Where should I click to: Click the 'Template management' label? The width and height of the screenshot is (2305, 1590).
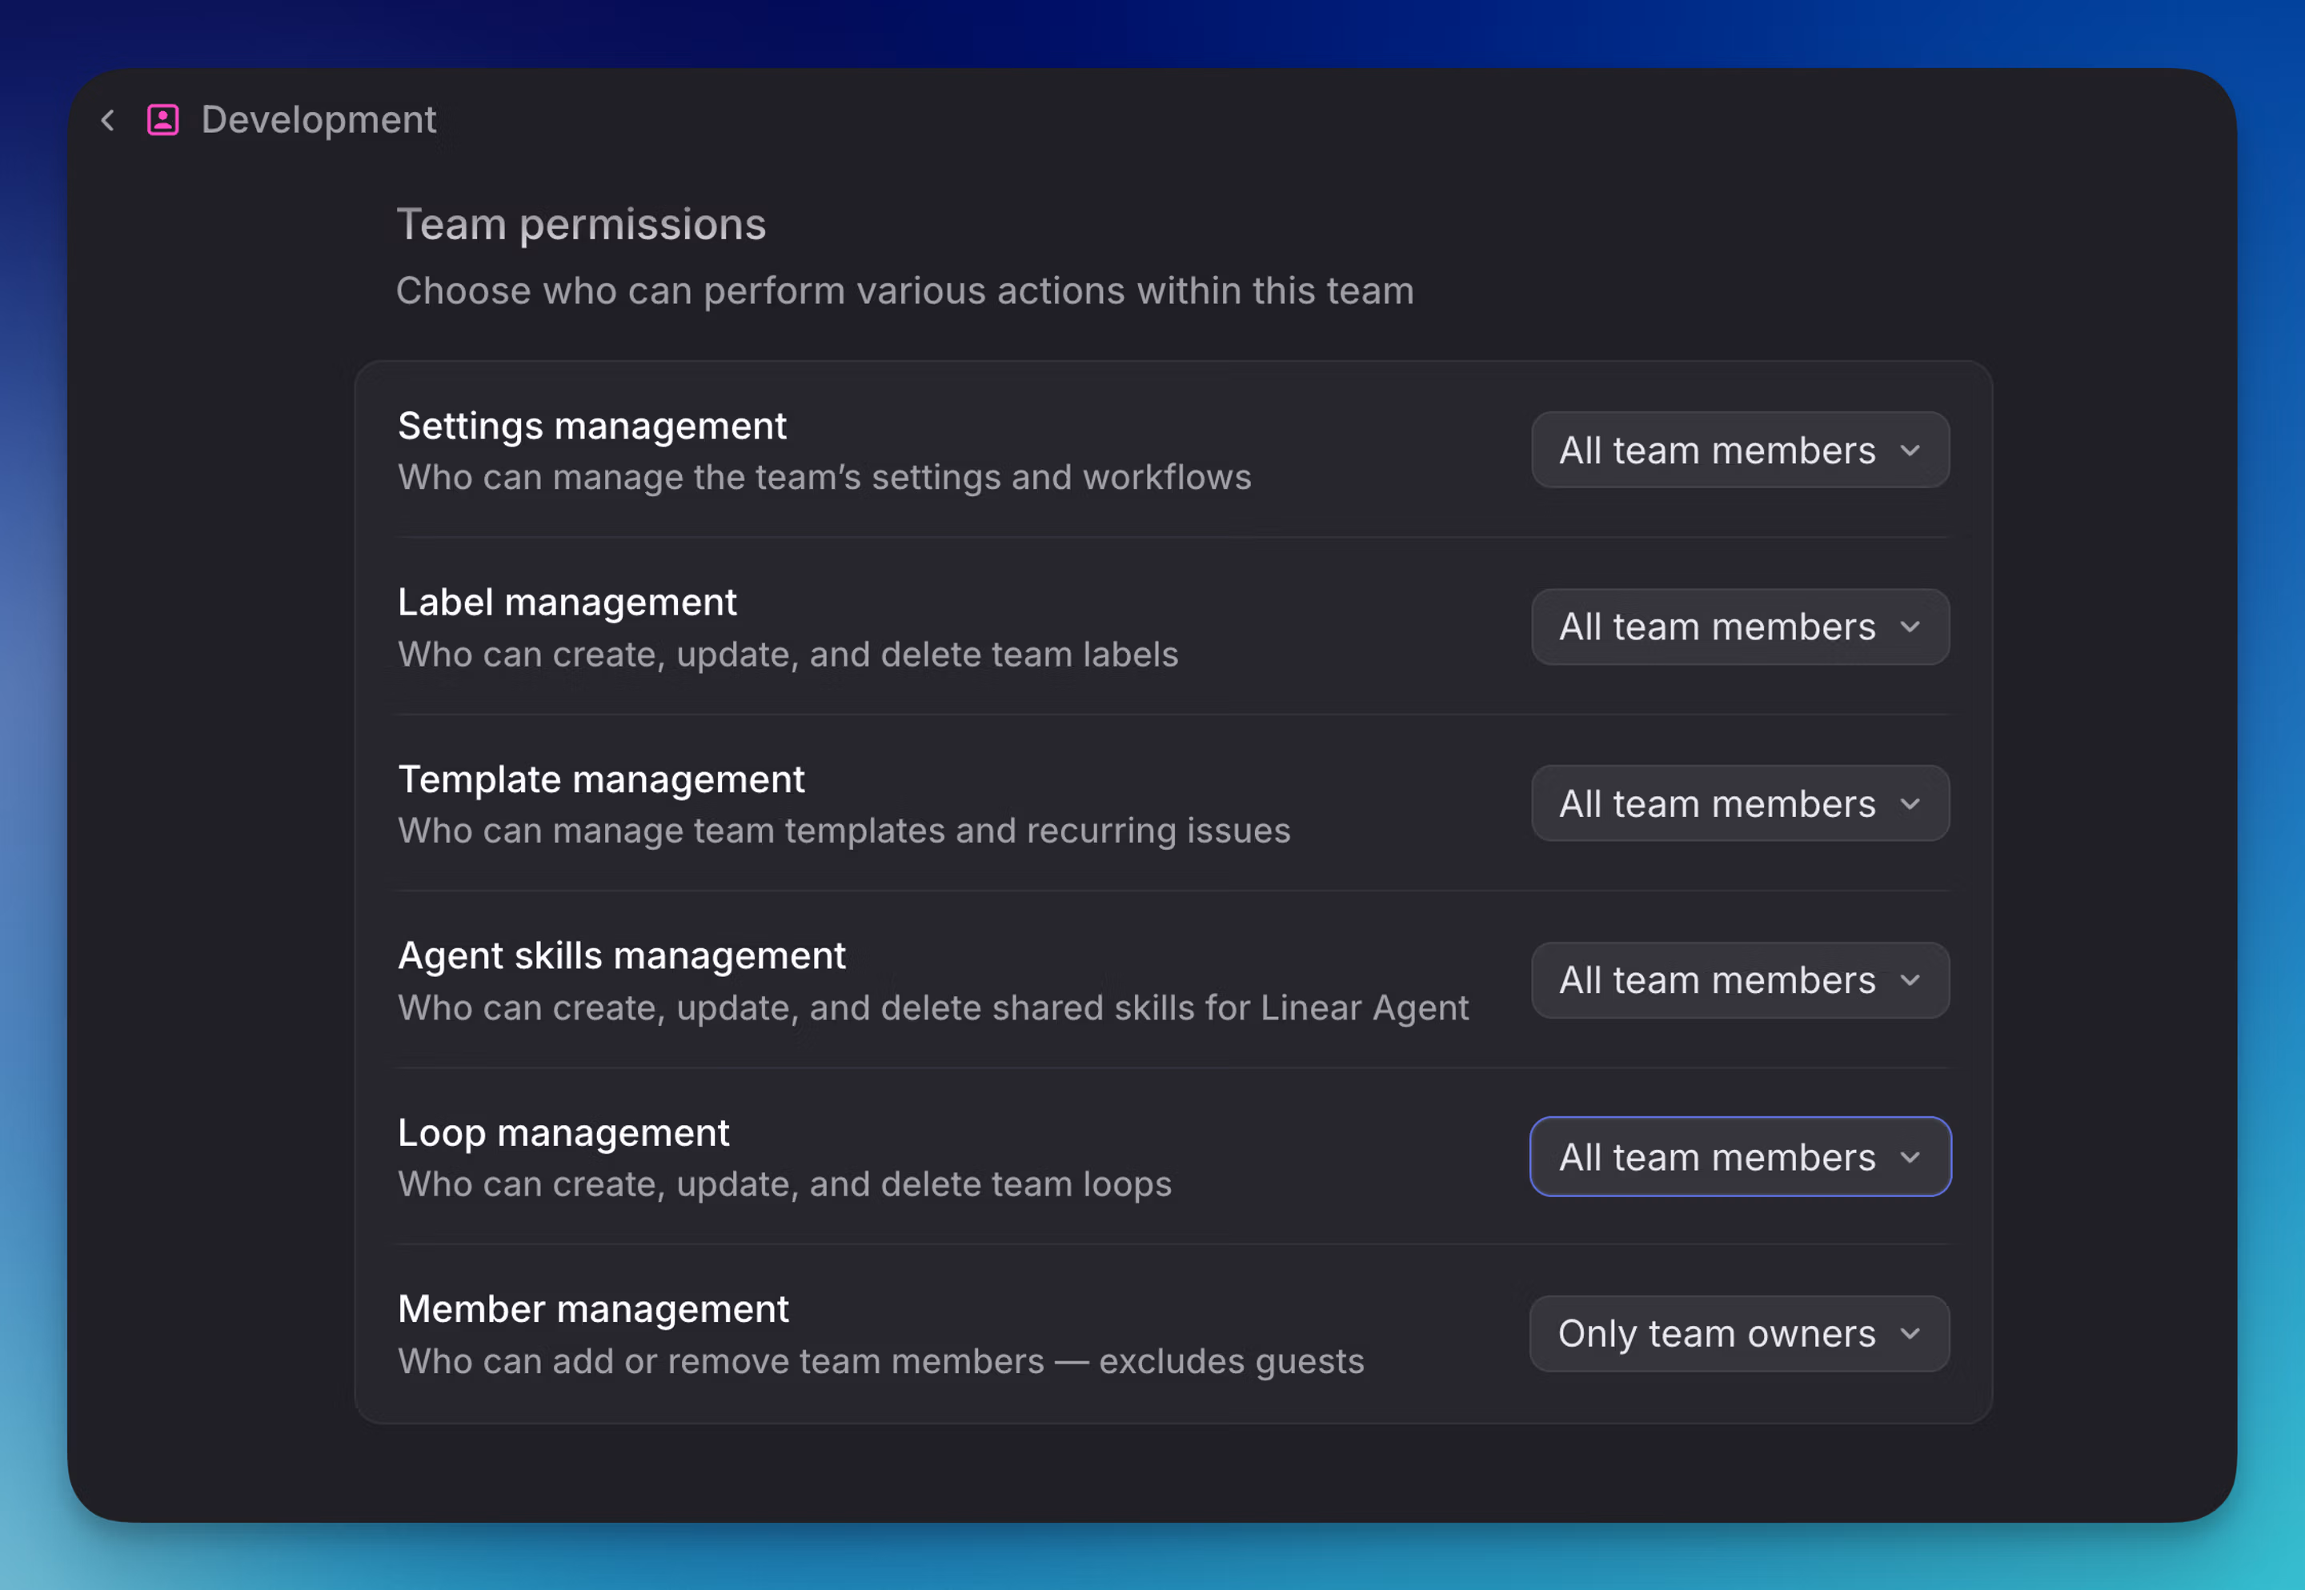coord(600,780)
